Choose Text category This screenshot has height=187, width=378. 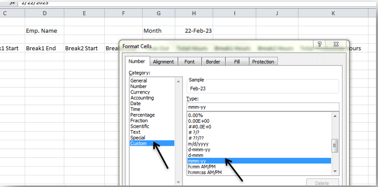(x=152, y=132)
